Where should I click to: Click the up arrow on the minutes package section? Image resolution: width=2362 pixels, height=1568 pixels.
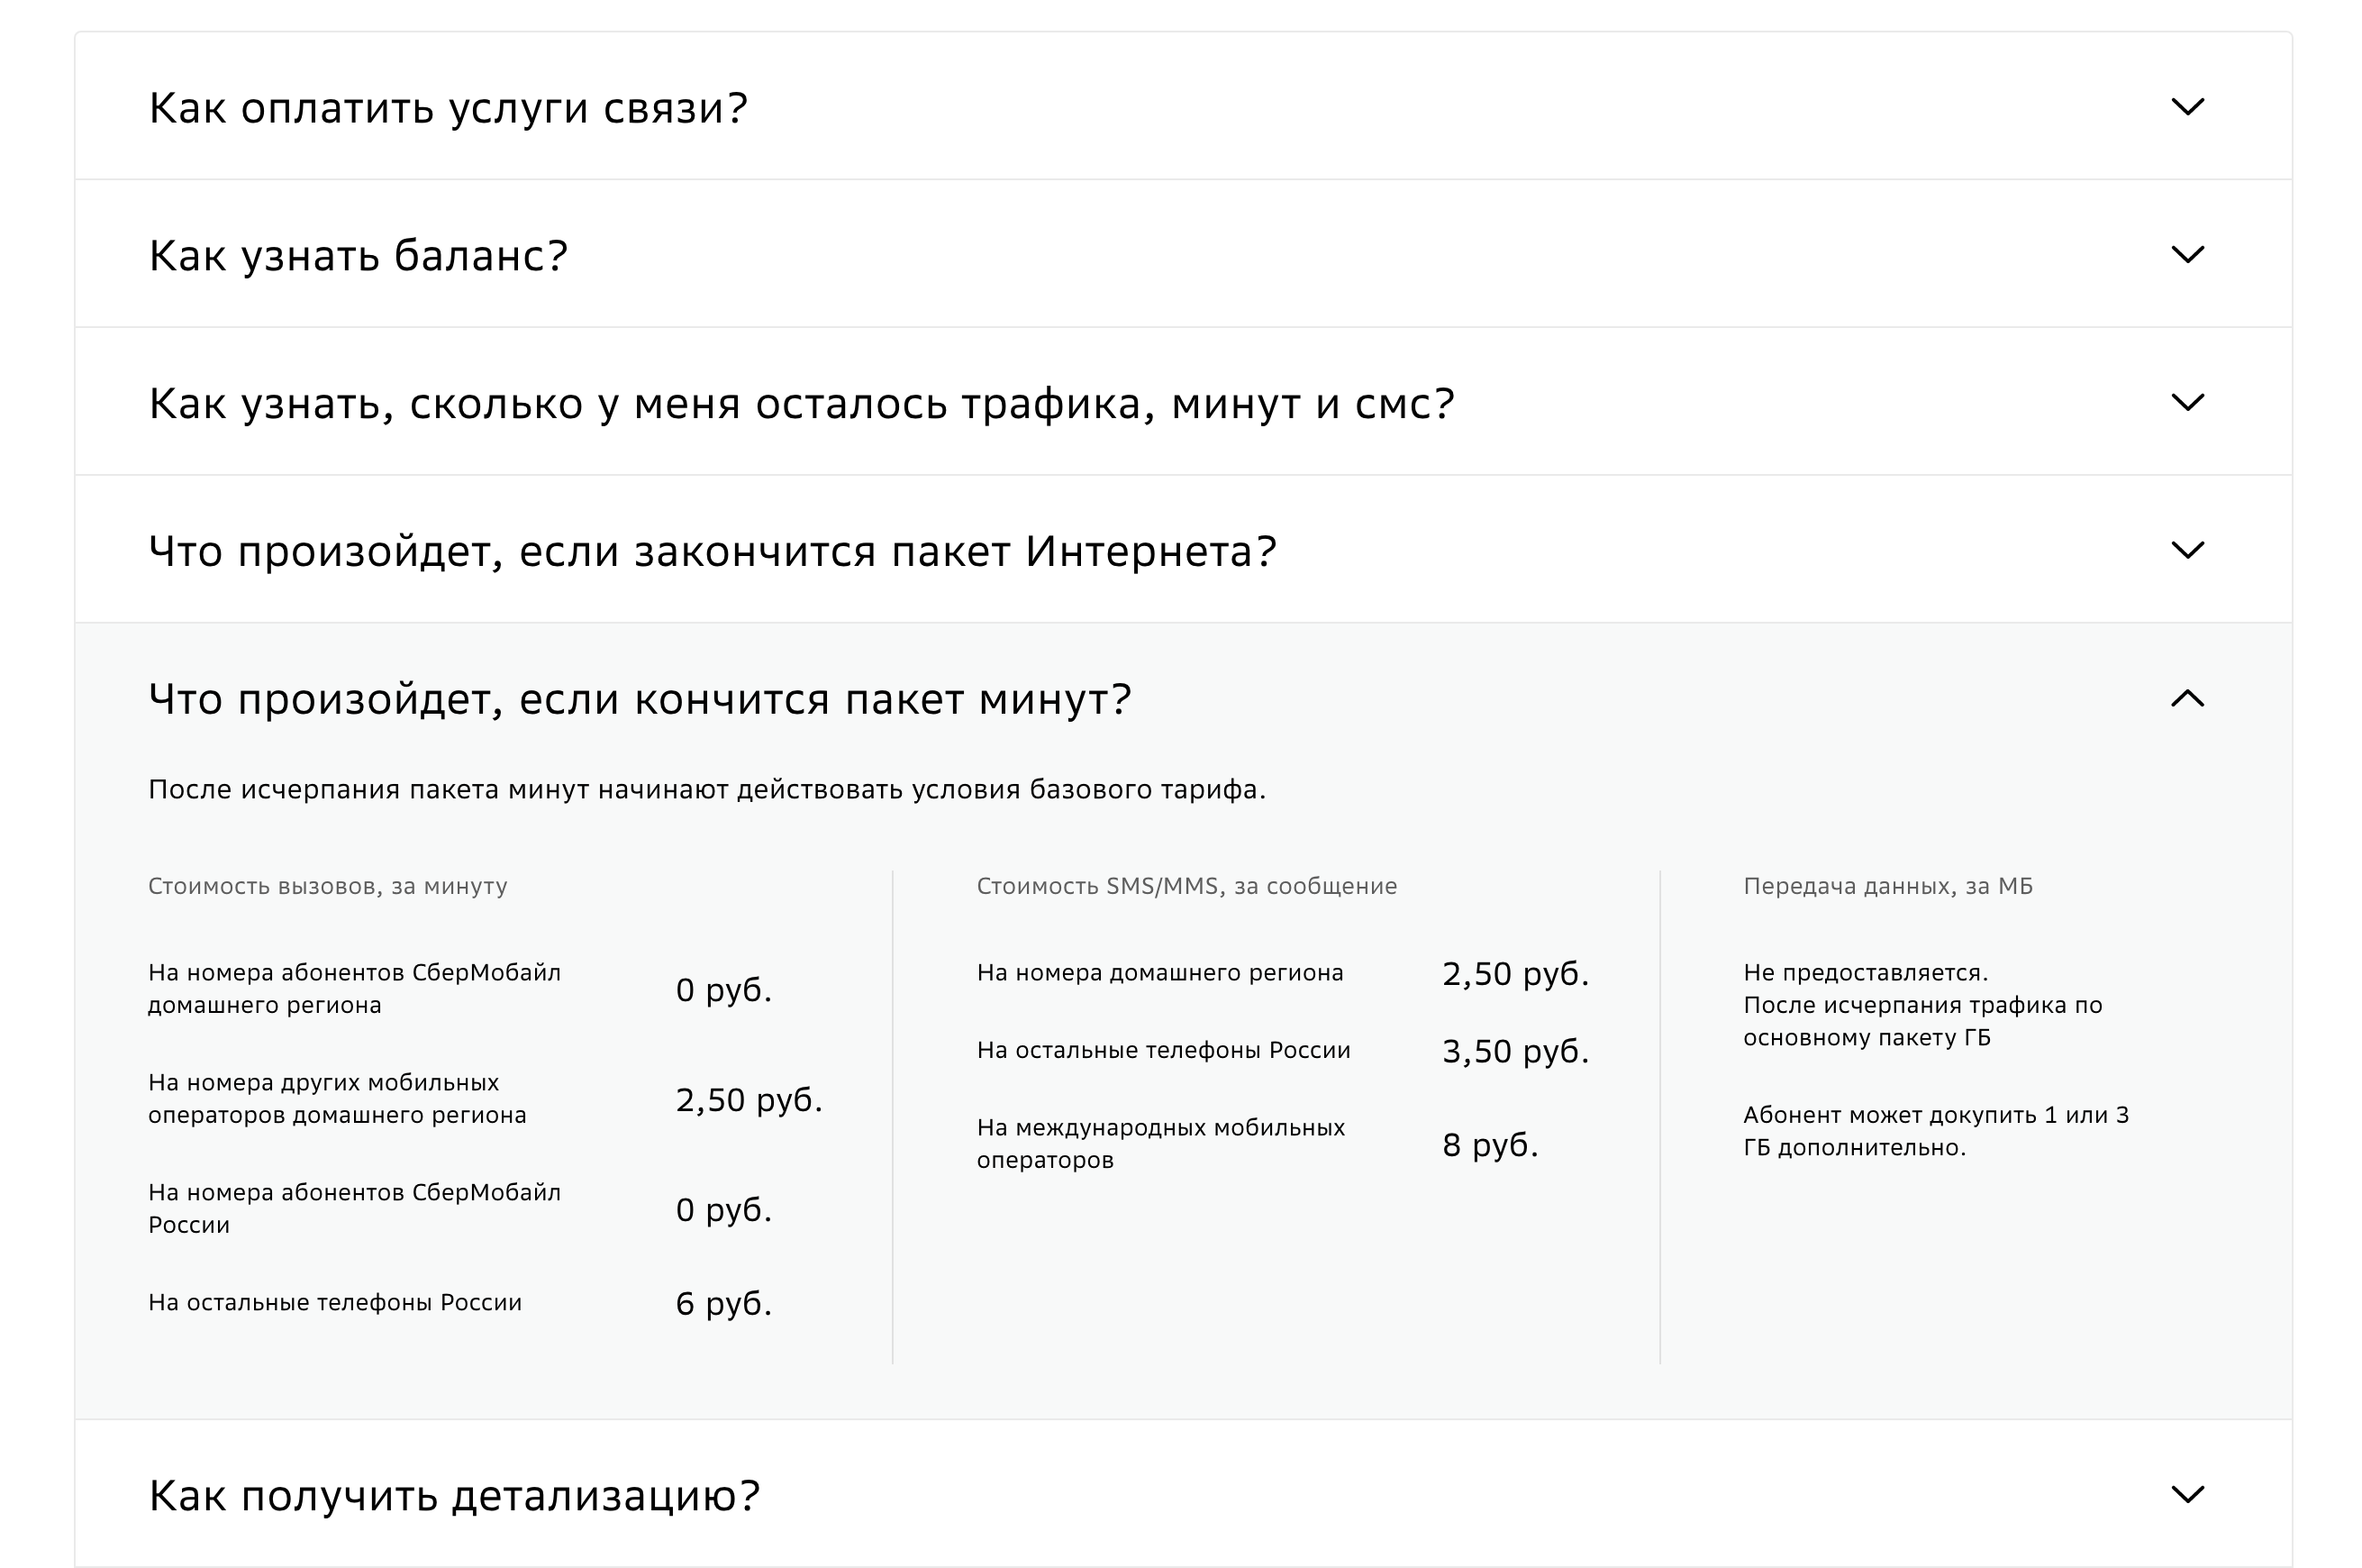click(x=2189, y=698)
